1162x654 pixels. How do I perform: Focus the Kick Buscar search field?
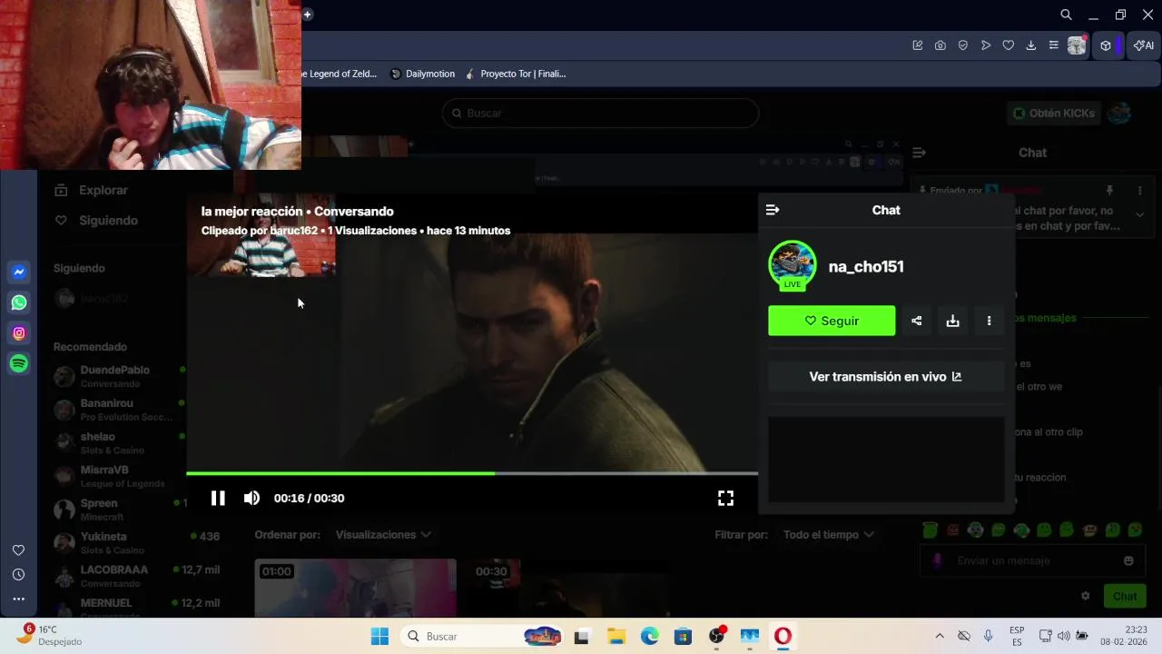[600, 113]
